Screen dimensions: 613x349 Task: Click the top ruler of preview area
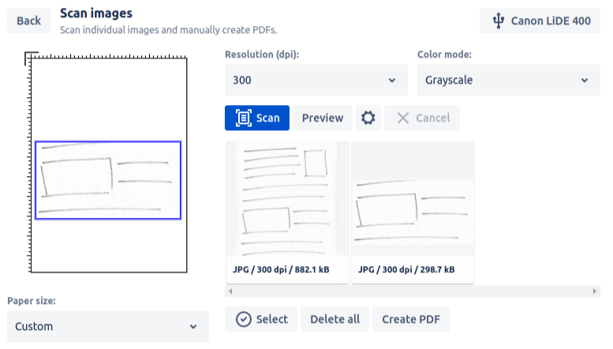108,56
